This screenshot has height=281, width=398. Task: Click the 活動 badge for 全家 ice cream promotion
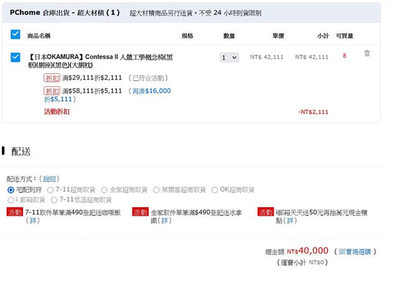tap(140, 212)
